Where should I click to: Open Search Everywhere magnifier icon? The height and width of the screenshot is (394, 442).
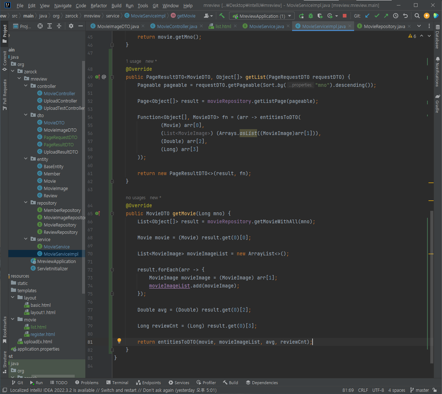click(x=417, y=16)
